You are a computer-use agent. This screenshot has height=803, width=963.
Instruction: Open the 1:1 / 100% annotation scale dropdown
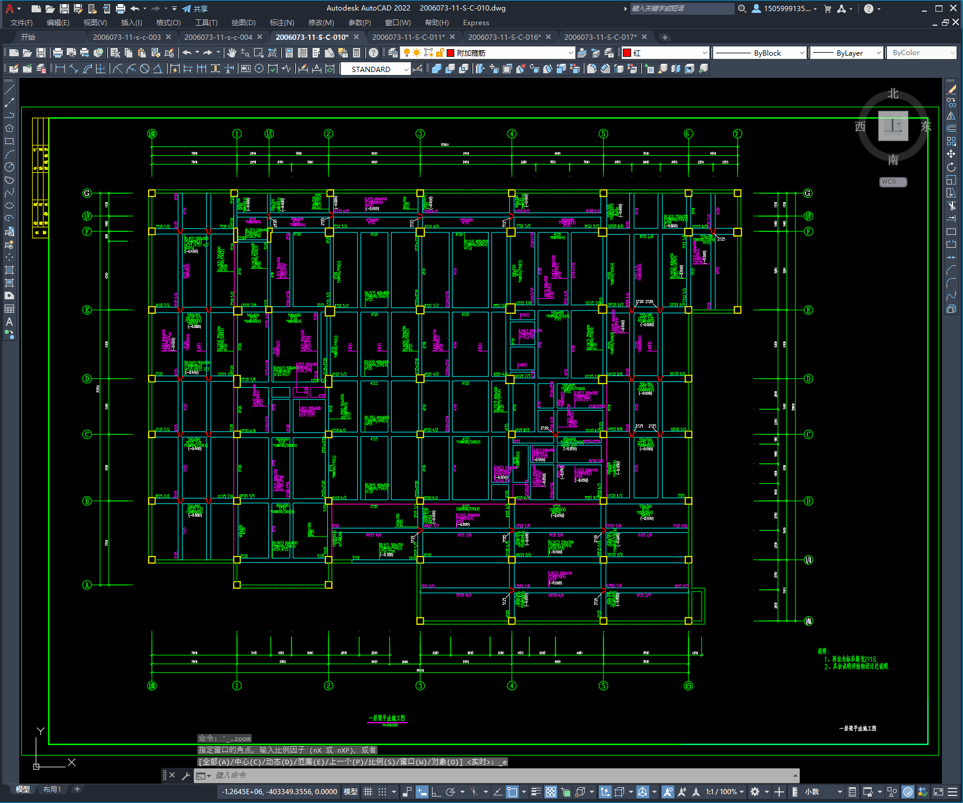pos(725,792)
